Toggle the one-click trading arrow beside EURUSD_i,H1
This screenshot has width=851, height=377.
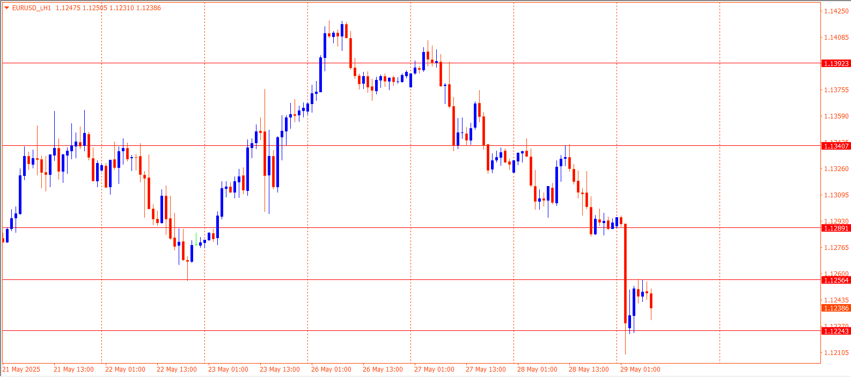7,8
